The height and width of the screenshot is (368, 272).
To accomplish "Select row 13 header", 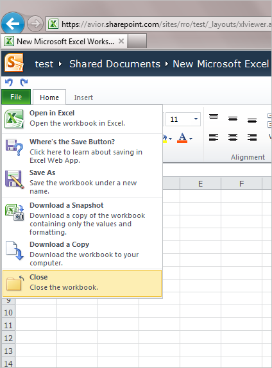I will (x=8, y=351).
